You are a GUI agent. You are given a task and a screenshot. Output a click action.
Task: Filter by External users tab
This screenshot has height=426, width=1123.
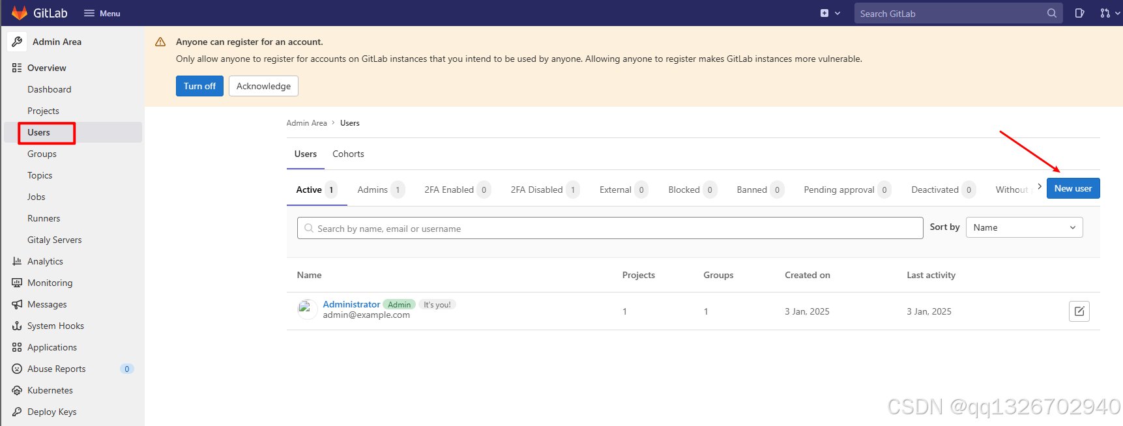pyautogui.click(x=623, y=190)
